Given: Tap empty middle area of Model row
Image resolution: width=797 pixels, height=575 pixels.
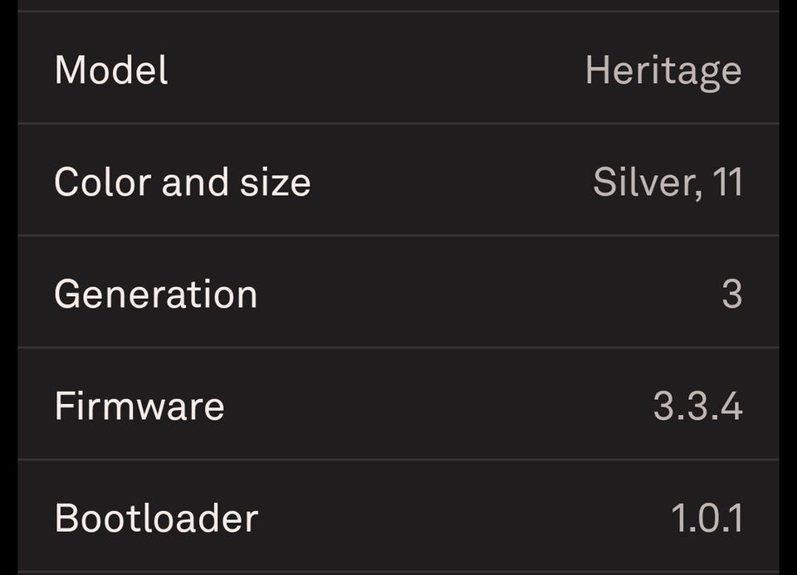Looking at the screenshot, I should tap(374, 70).
